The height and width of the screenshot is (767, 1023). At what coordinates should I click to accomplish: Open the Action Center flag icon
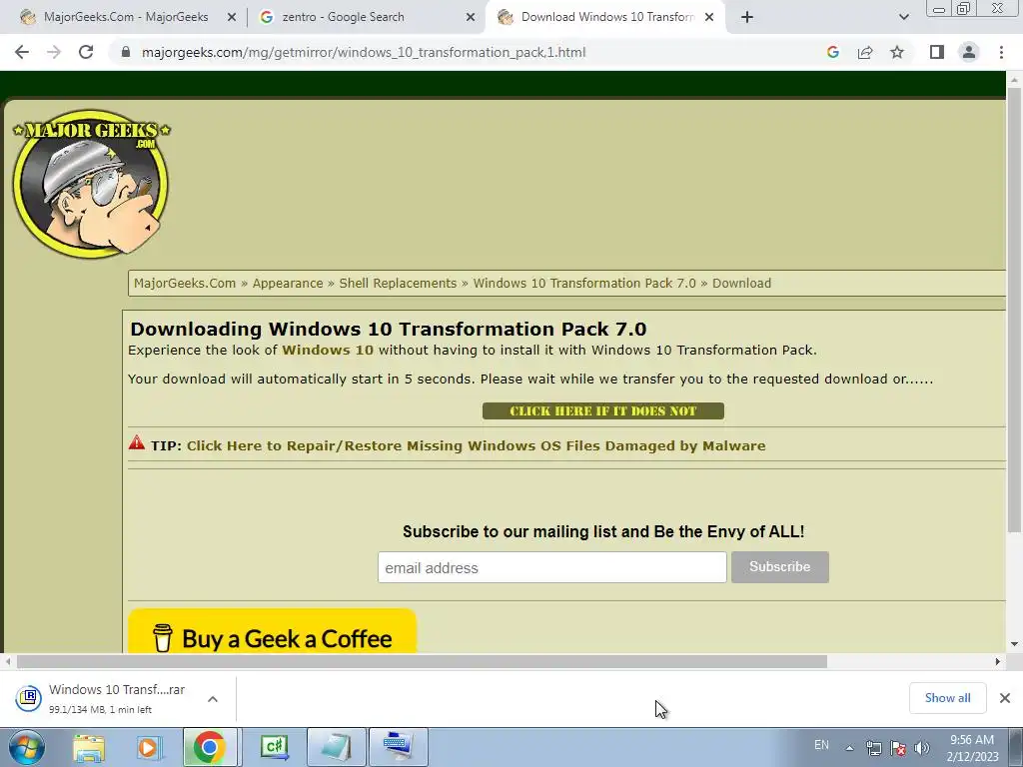[x=898, y=748]
